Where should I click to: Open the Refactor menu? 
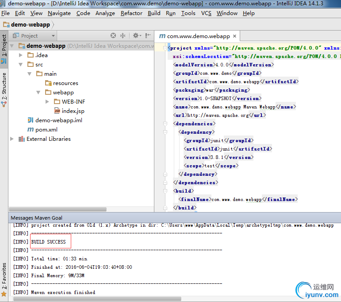[x=131, y=13]
